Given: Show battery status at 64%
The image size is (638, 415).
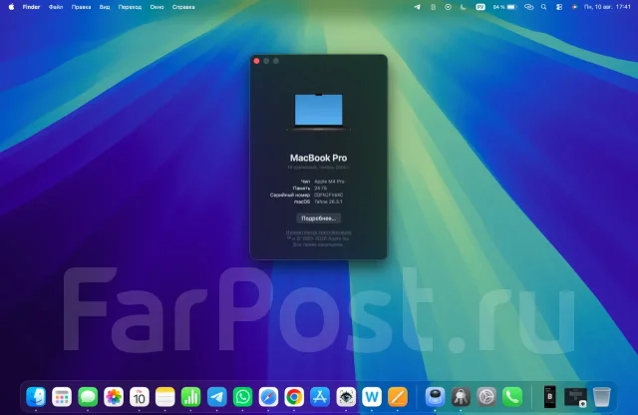Looking at the screenshot, I should point(505,7).
